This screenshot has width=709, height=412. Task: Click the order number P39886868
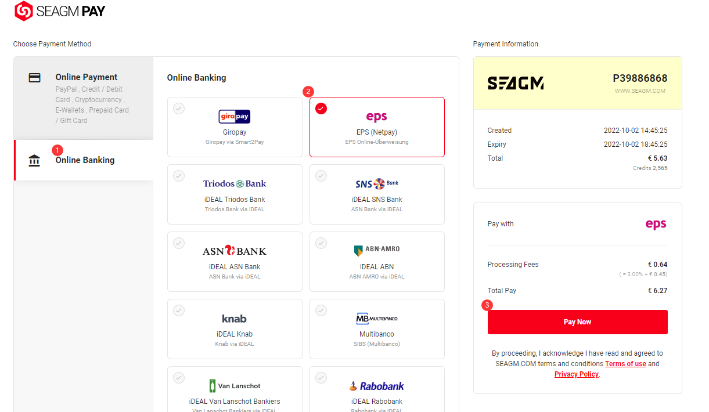[640, 78]
